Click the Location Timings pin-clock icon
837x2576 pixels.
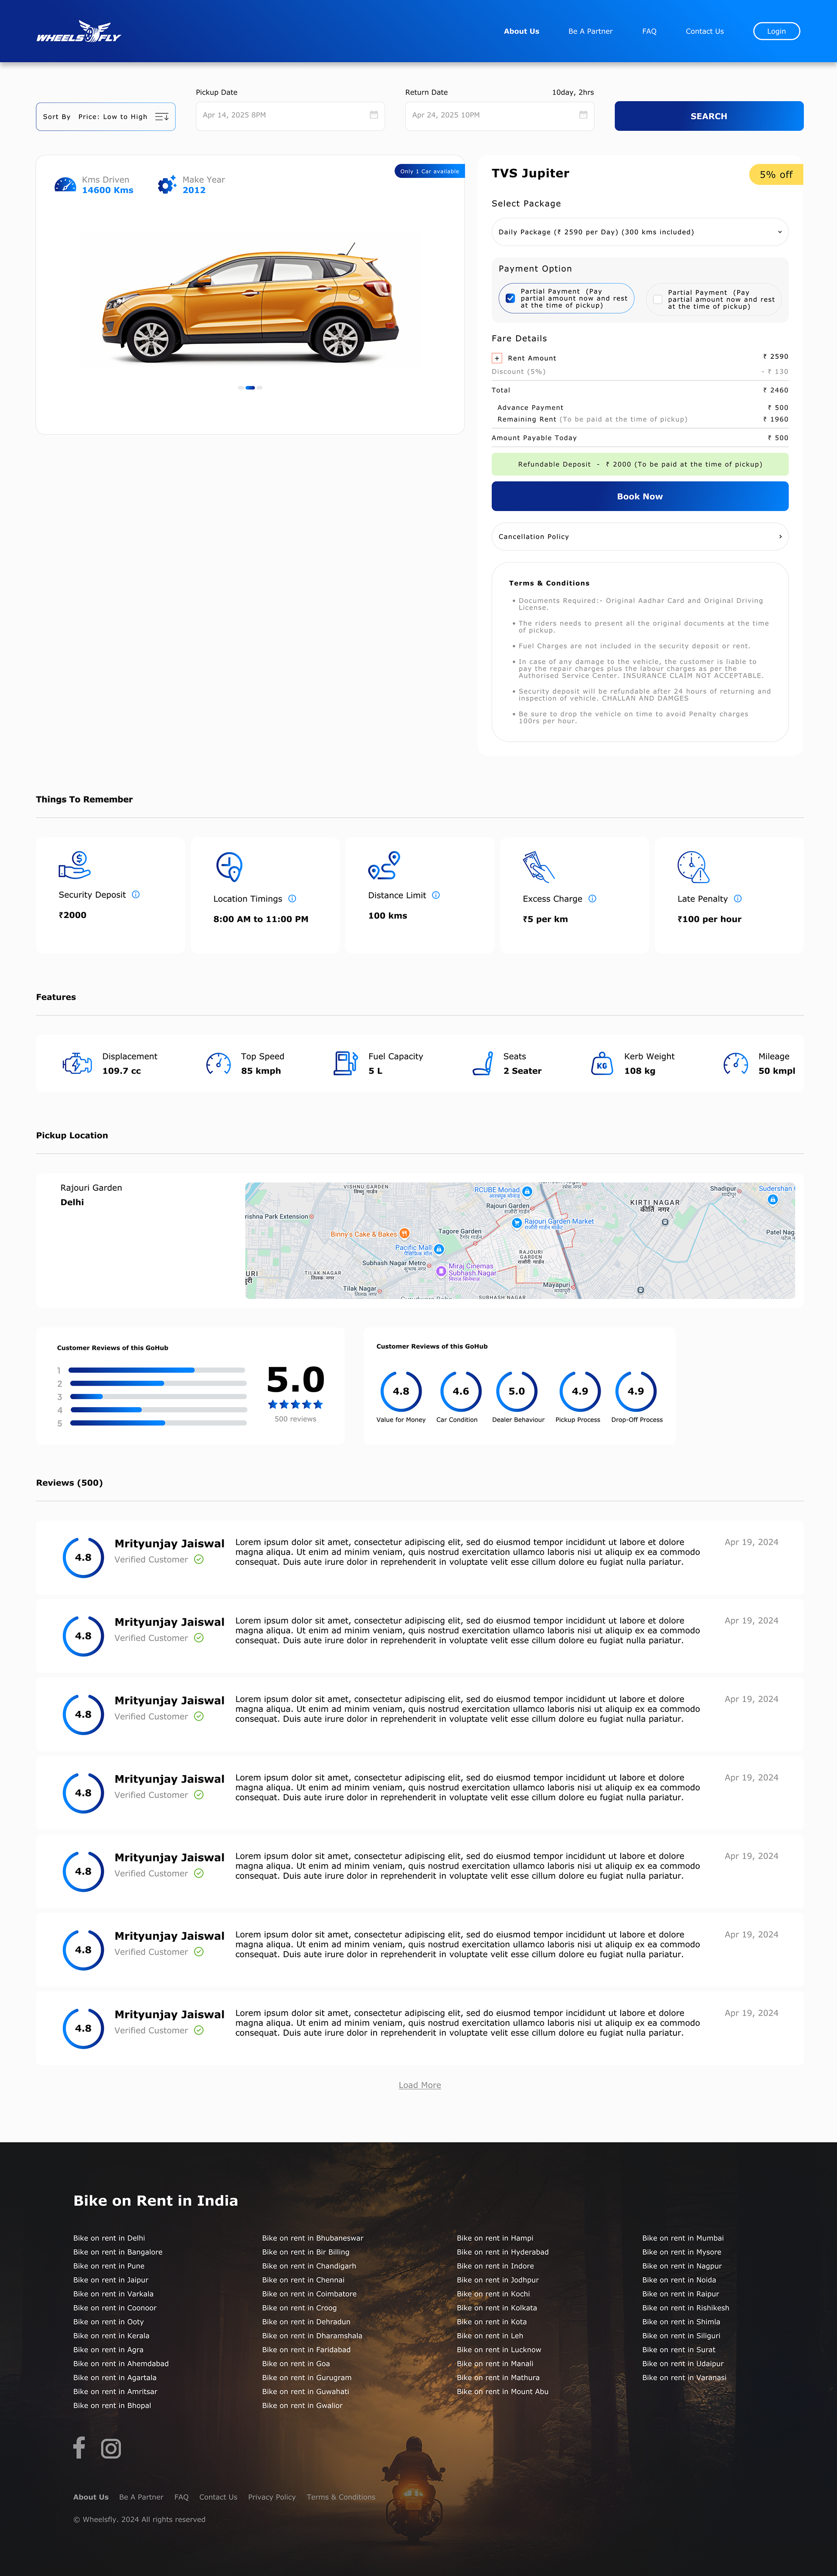[229, 866]
